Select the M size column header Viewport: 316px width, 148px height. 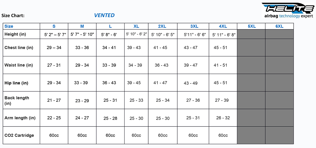pyautogui.click(x=82, y=26)
